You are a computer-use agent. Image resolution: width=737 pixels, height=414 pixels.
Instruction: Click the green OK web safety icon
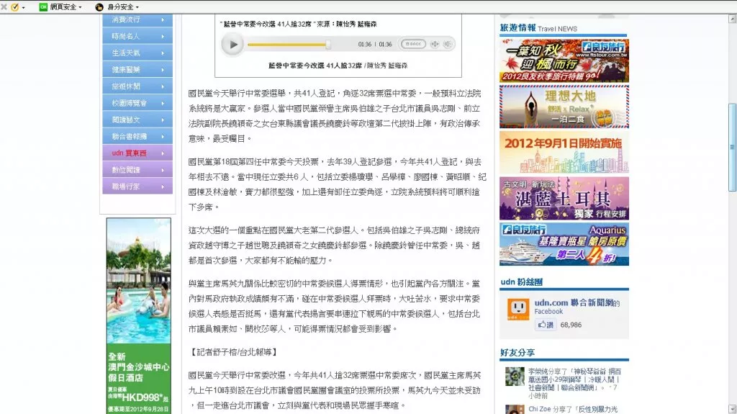(43, 7)
